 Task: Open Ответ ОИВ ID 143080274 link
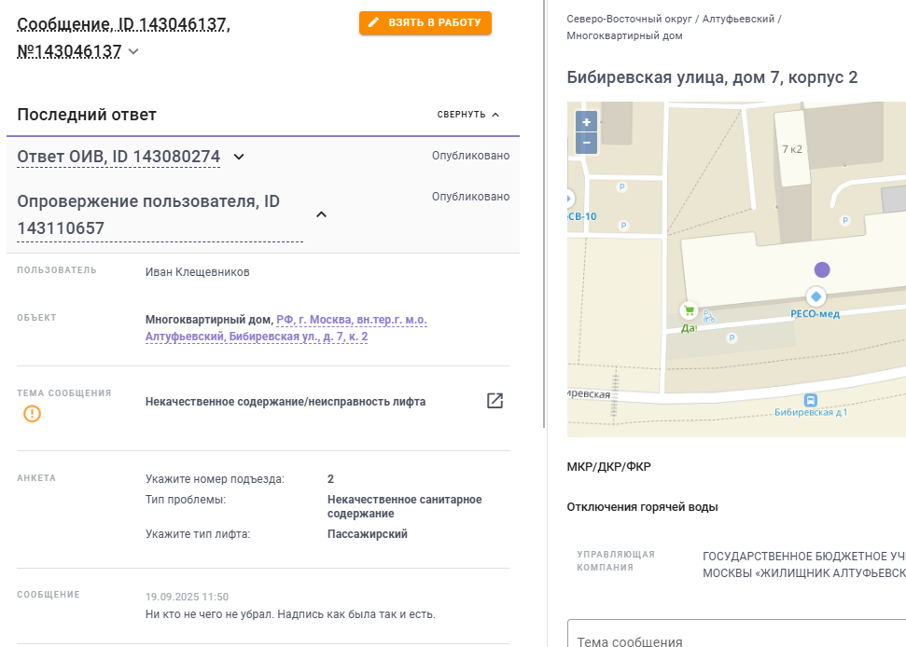click(118, 157)
